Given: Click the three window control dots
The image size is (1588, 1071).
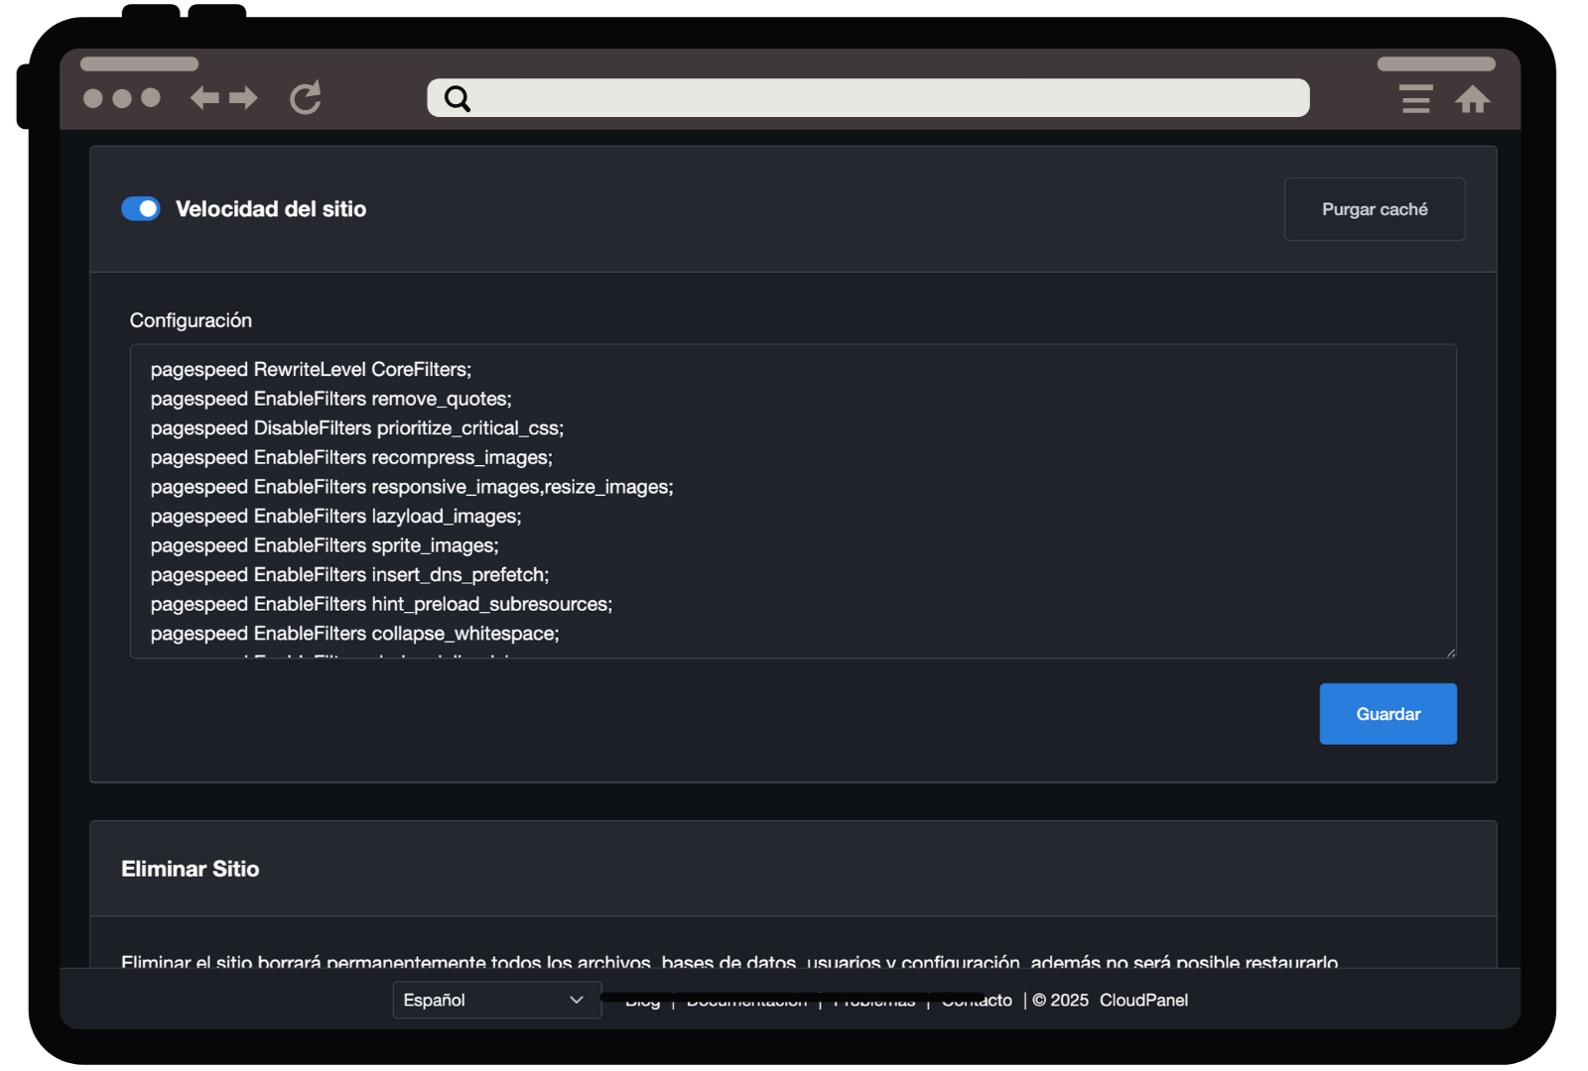Looking at the screenshot, I should point(122,98).
